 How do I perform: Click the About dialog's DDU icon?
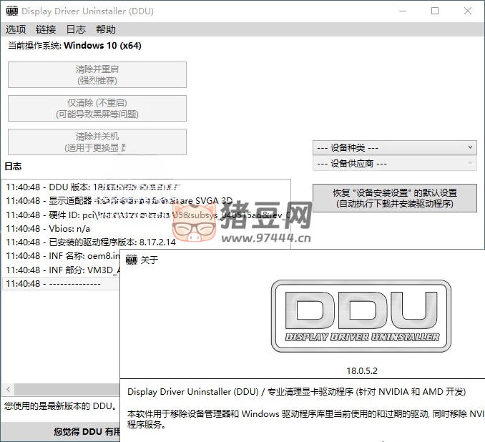click(x=132, y=260)
